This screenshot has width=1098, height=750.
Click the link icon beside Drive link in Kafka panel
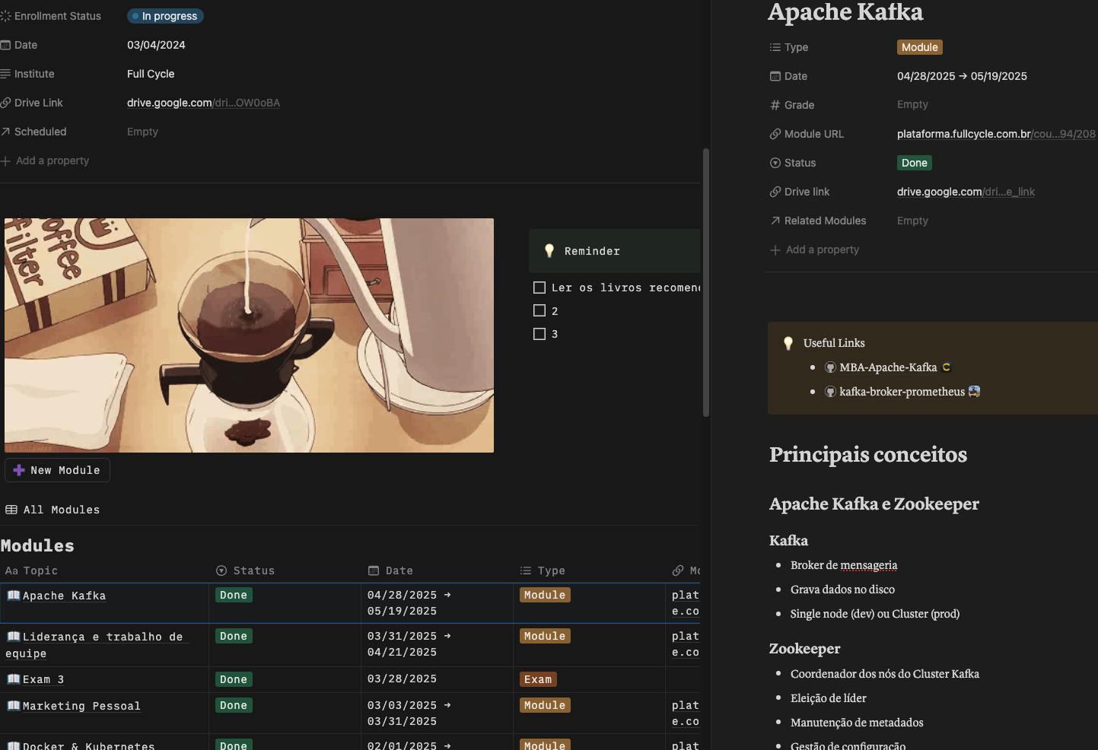click(x=775, y=192)
